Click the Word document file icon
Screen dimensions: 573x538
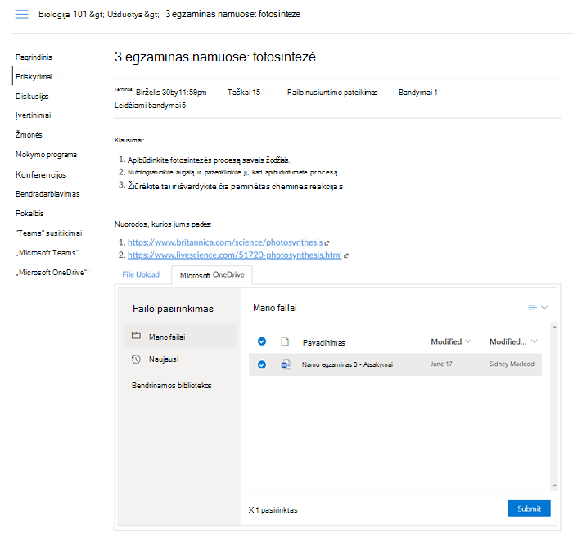point(286,364)
